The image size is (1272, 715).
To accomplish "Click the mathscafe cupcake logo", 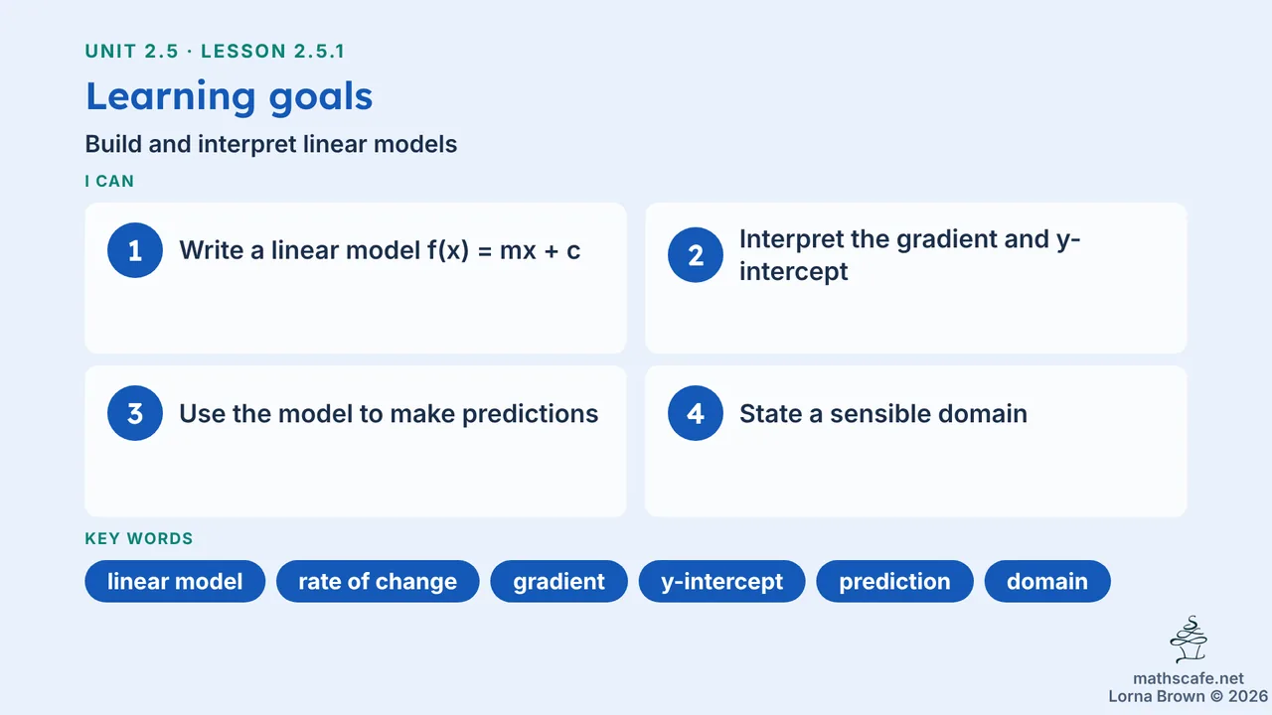I will tap(1189, 641).
